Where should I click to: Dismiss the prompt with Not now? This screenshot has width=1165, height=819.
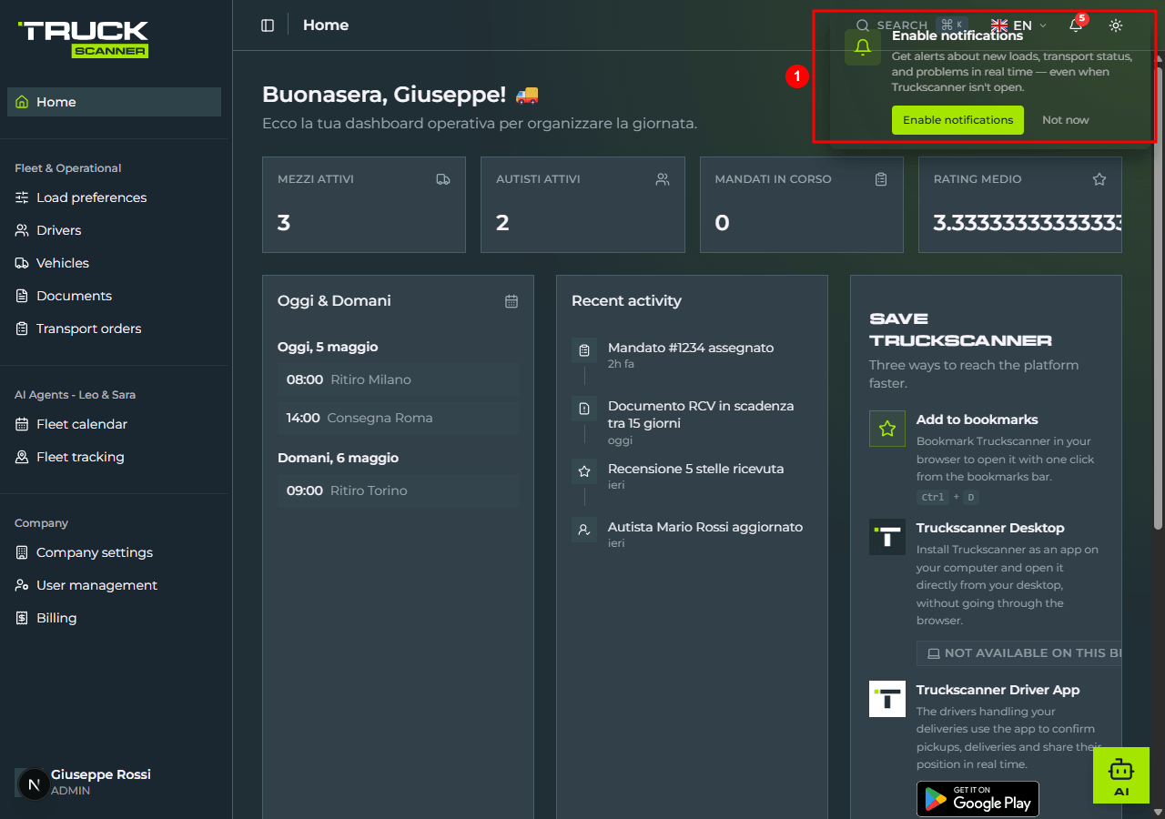(1066, 120)
